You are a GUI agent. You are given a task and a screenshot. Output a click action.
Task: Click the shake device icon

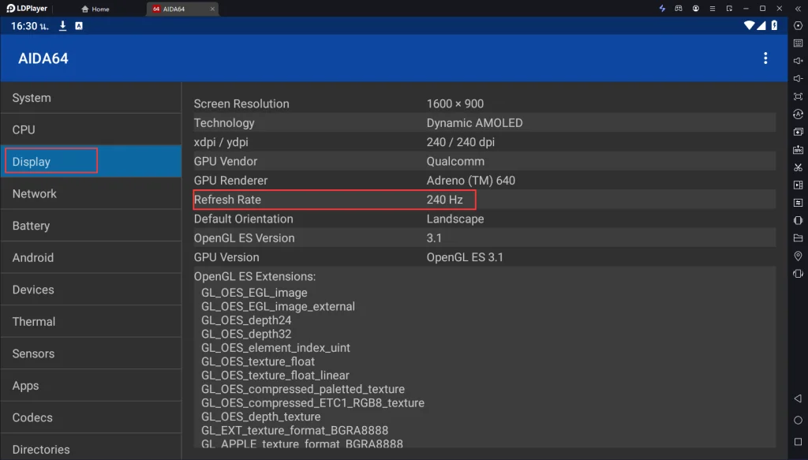pyautogui.click(x=798, y=274)
